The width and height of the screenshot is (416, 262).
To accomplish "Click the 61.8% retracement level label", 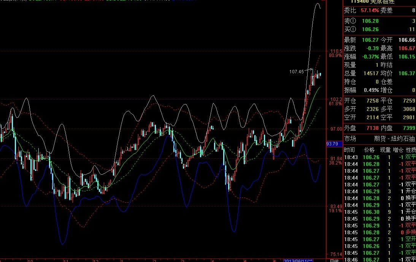I will (336, 104).
